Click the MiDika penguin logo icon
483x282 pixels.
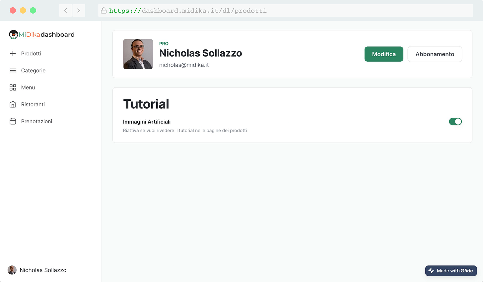13,34
